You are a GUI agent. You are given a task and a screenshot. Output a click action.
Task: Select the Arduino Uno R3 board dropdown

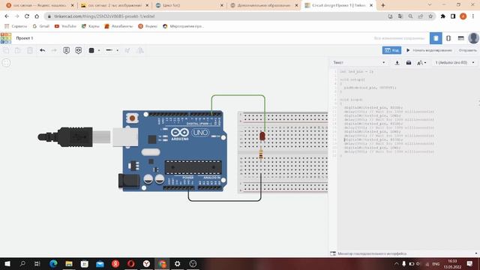(x=454, y=62)
